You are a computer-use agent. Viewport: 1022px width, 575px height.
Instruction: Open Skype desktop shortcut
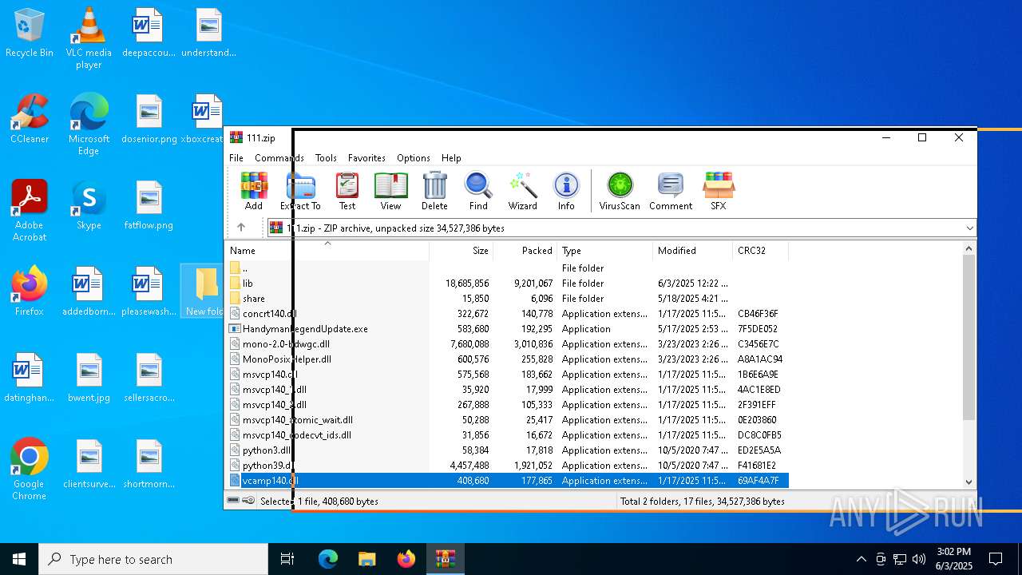[89, 206]
